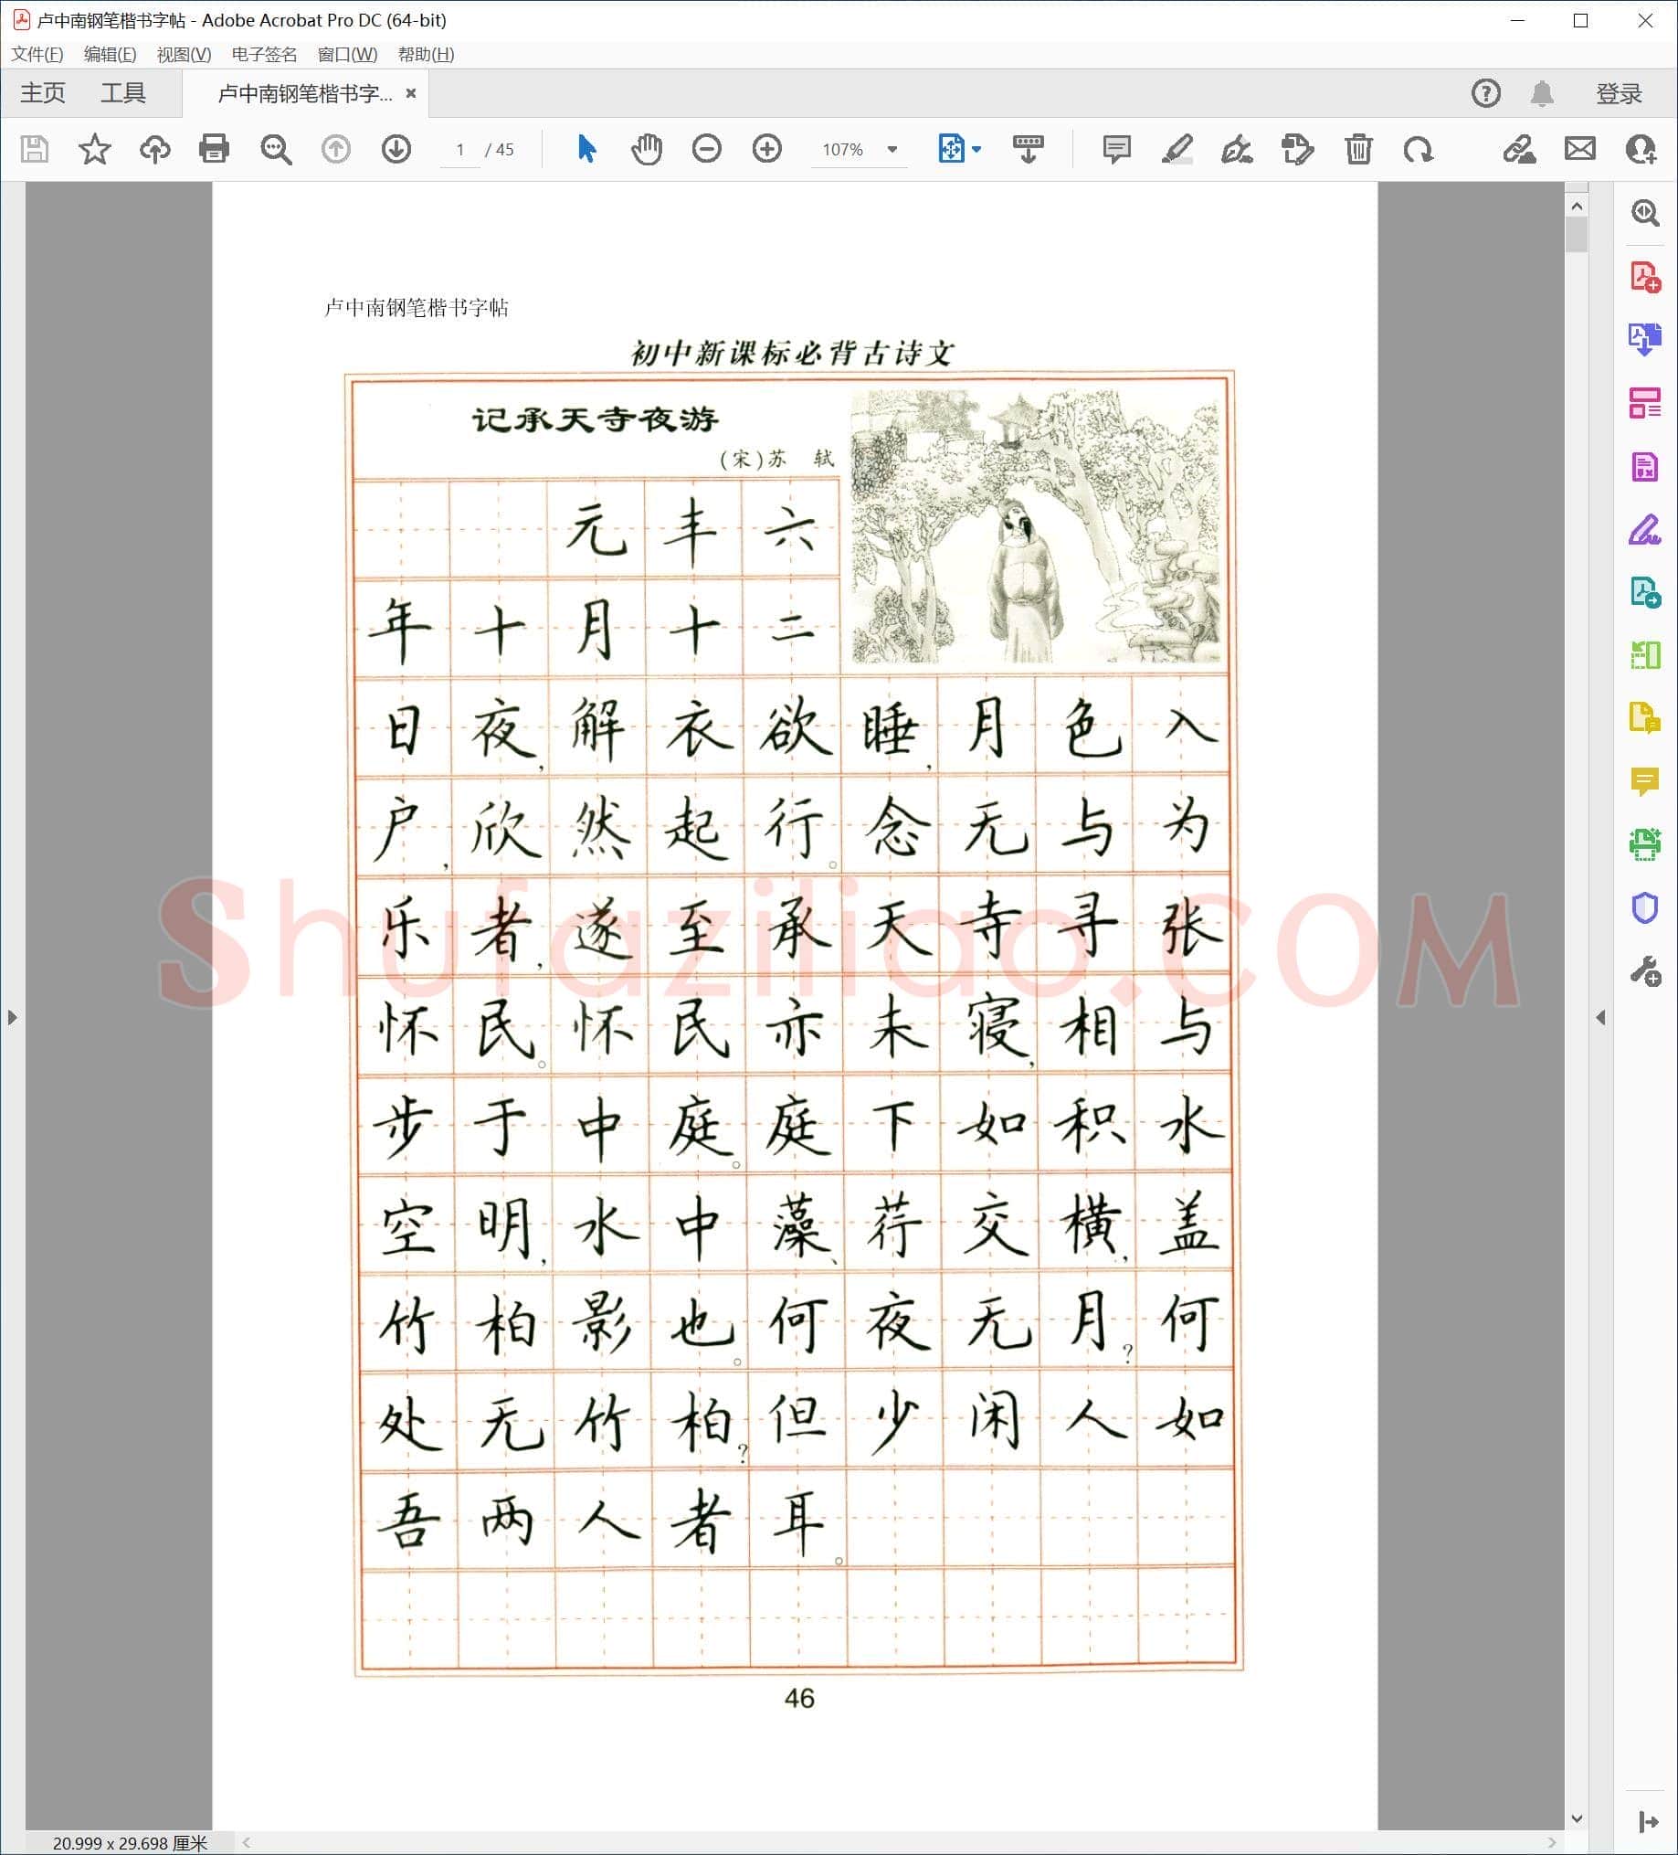
Task: Open the 窗口 menu
Action: pos(347,54)
